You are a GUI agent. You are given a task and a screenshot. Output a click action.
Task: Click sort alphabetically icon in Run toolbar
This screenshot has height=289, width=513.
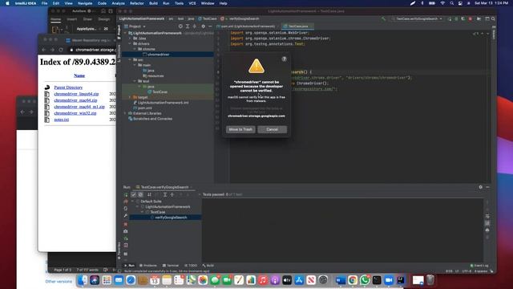[150, 194]
